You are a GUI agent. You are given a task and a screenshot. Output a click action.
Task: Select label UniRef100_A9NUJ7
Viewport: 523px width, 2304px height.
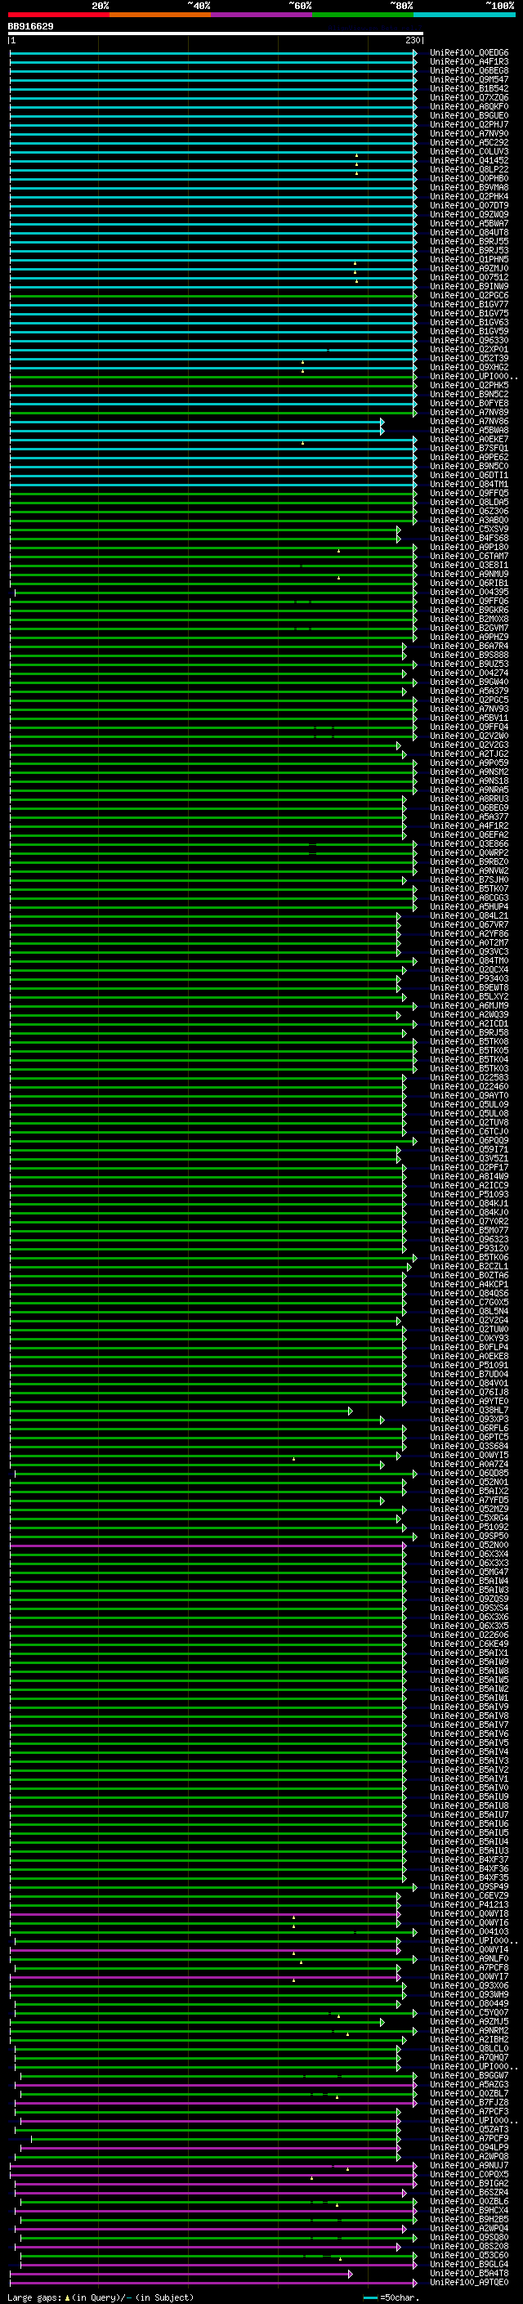pos(468,2165)
